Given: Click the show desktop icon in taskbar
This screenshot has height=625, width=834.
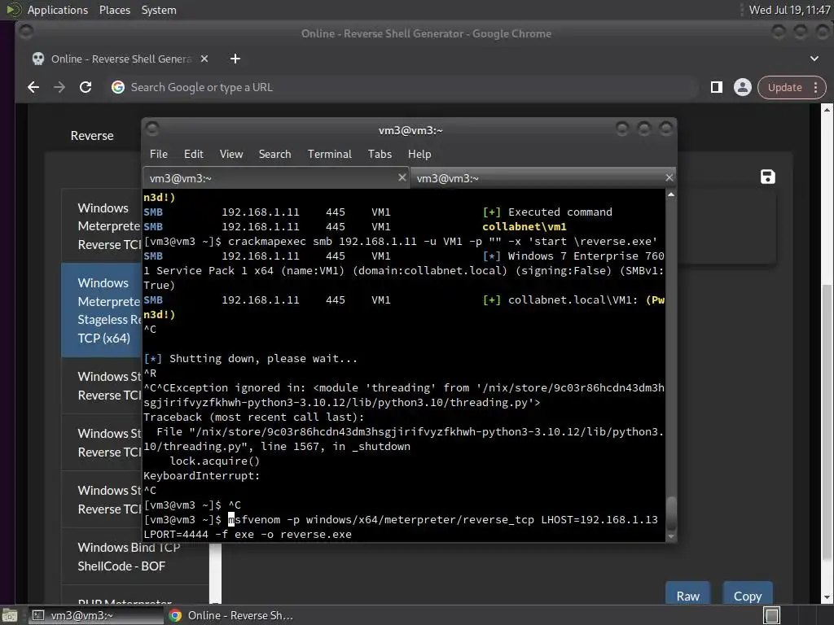Looking at the screenshot, I should pos(10,615).
